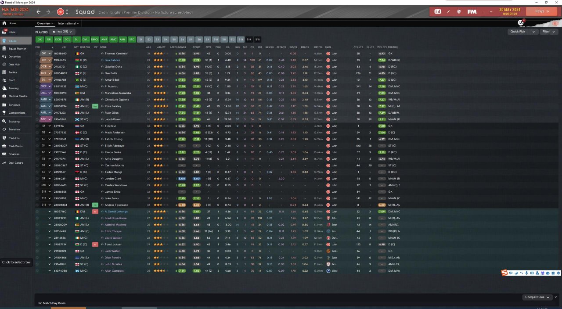Image resolution: width=562 pixels, height=309 pixels.
Task: Select the Jordan Clark row name
Action: coord(112,179)
